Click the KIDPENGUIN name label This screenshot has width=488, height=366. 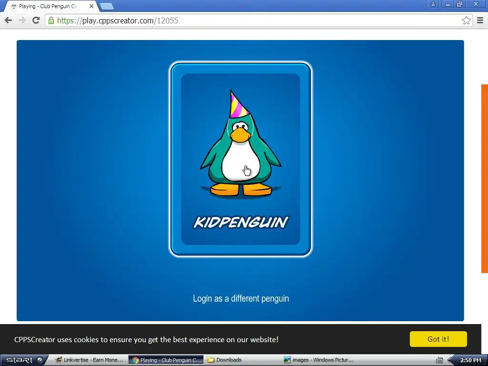pos(241,222)
